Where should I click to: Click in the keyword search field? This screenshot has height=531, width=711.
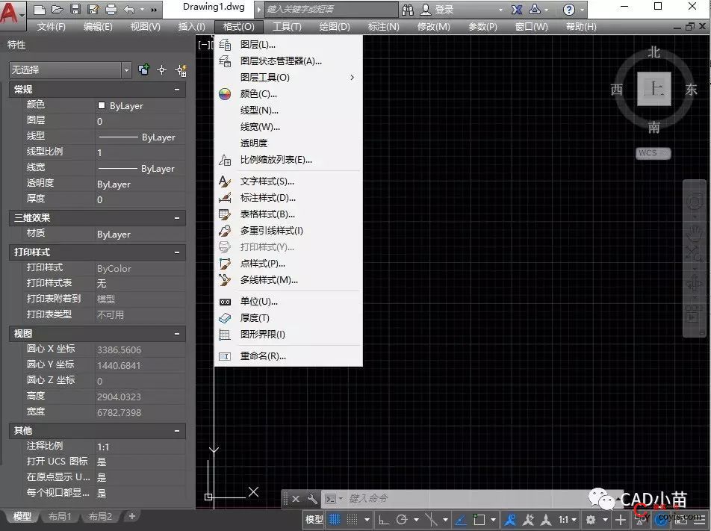click(331, 9)
